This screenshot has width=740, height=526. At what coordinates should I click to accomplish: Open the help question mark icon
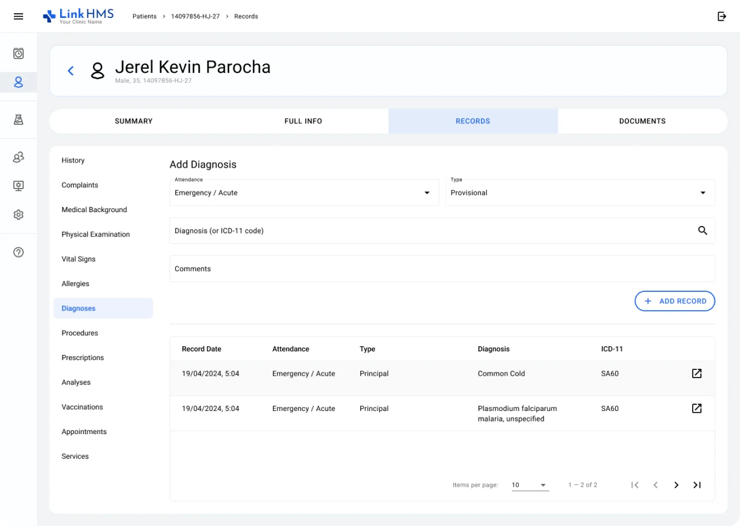[18, 252]
